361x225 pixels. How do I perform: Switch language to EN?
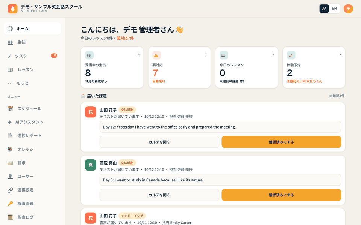[334, 9]
